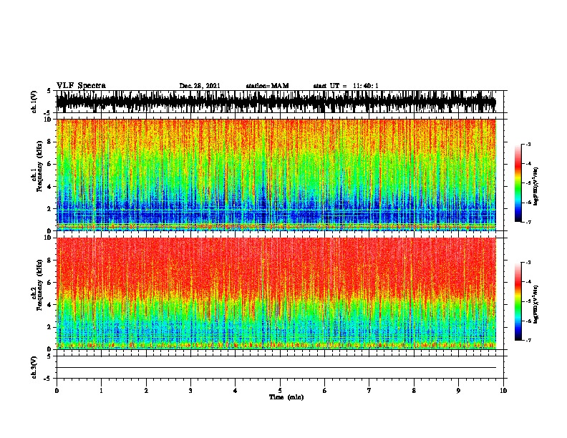567x438 pixels.
Task: Click the ch.2 color bar log(PSD) unit label
Action: [536, 304]
